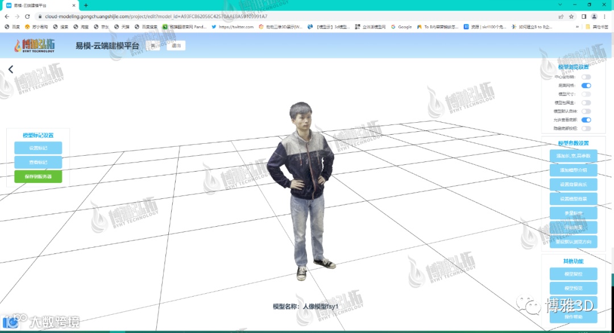Click the site lock icon in address bar

pos(39,16)
